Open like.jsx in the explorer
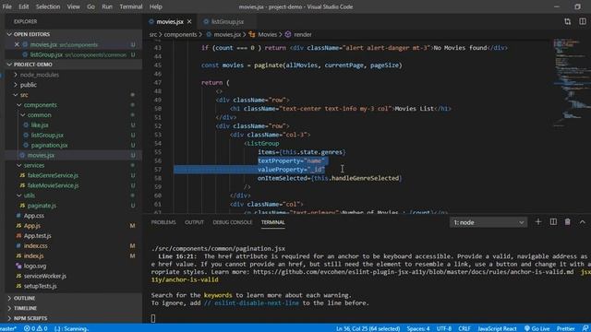Viewport: 591px width, 332px height. click(x=74, y=125)
